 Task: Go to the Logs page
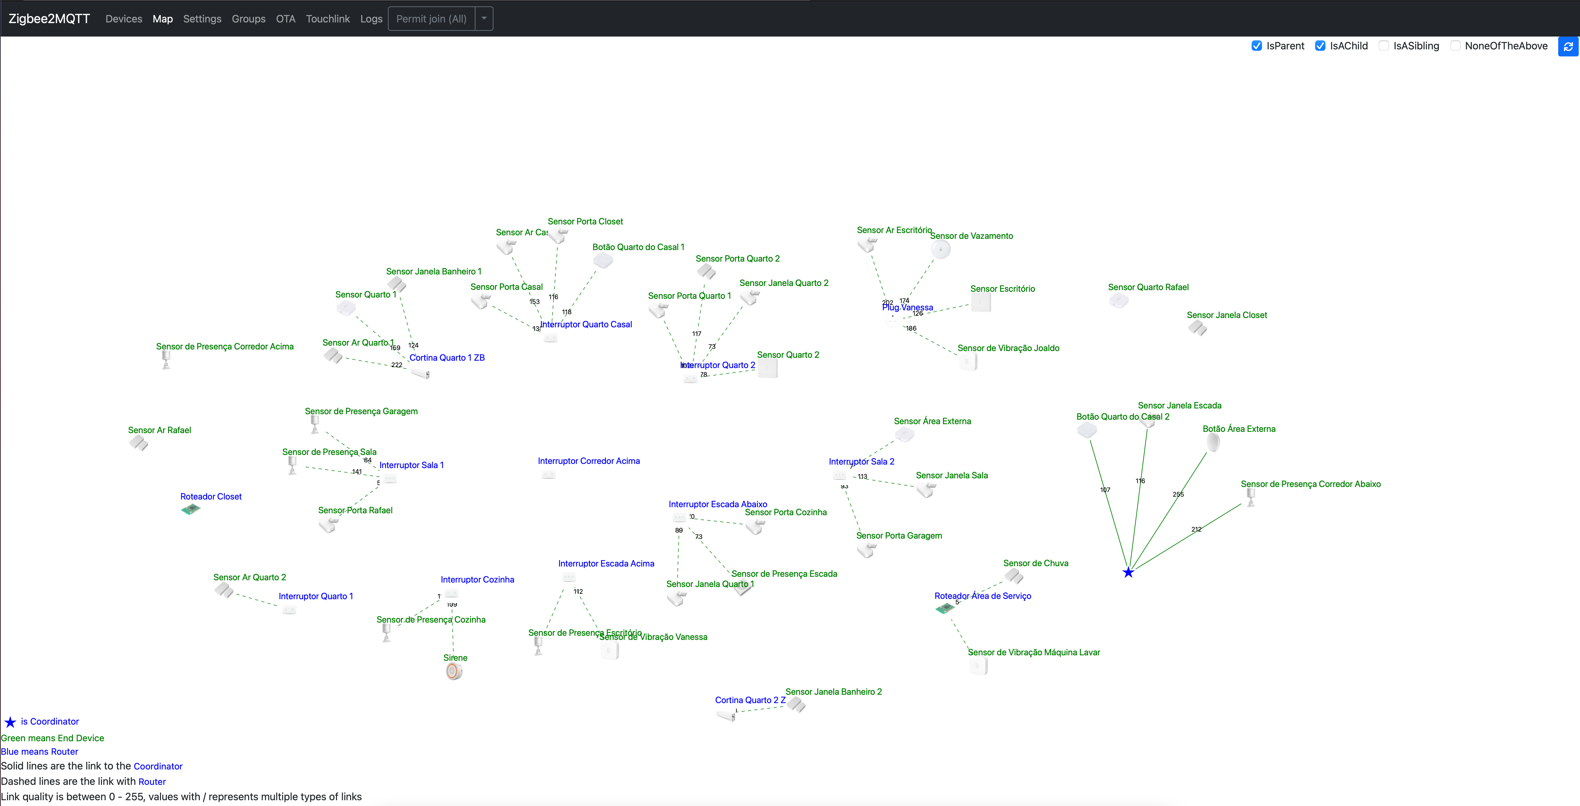(371, 18)
